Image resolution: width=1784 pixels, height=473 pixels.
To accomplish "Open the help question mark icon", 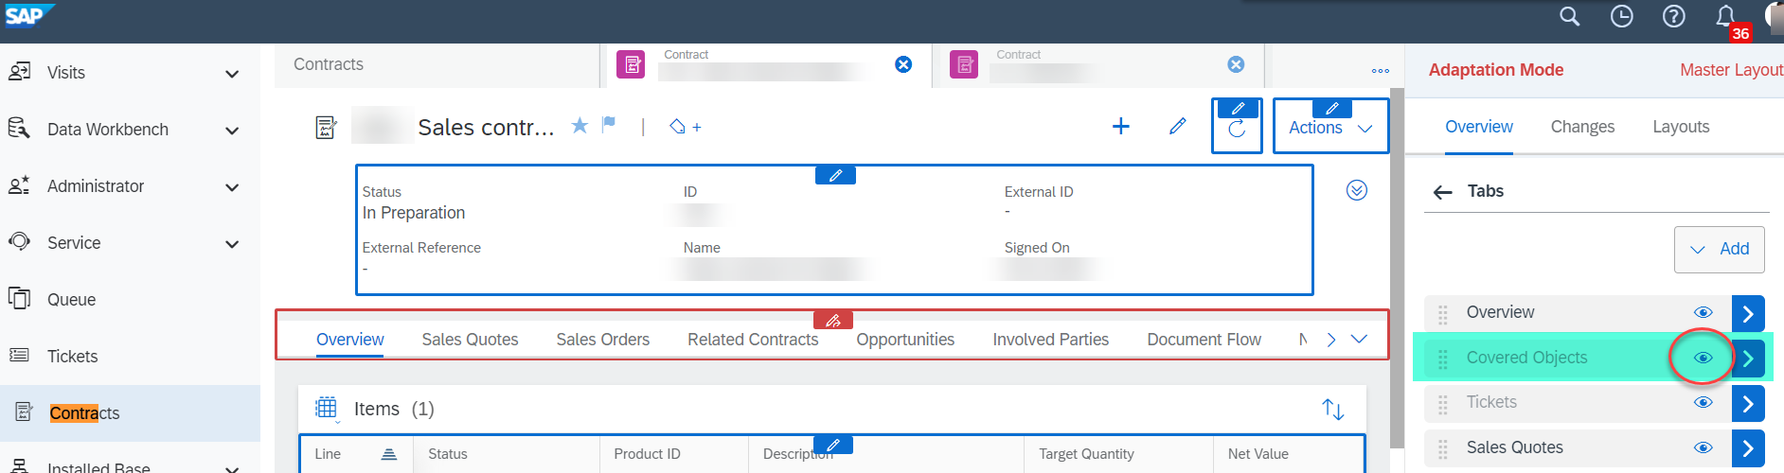I will pyautogui.click(x=1674, y=16).
